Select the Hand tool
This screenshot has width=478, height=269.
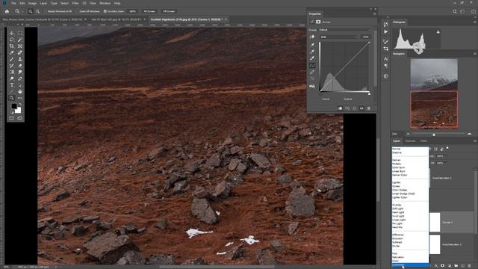[x=20, y=91]
